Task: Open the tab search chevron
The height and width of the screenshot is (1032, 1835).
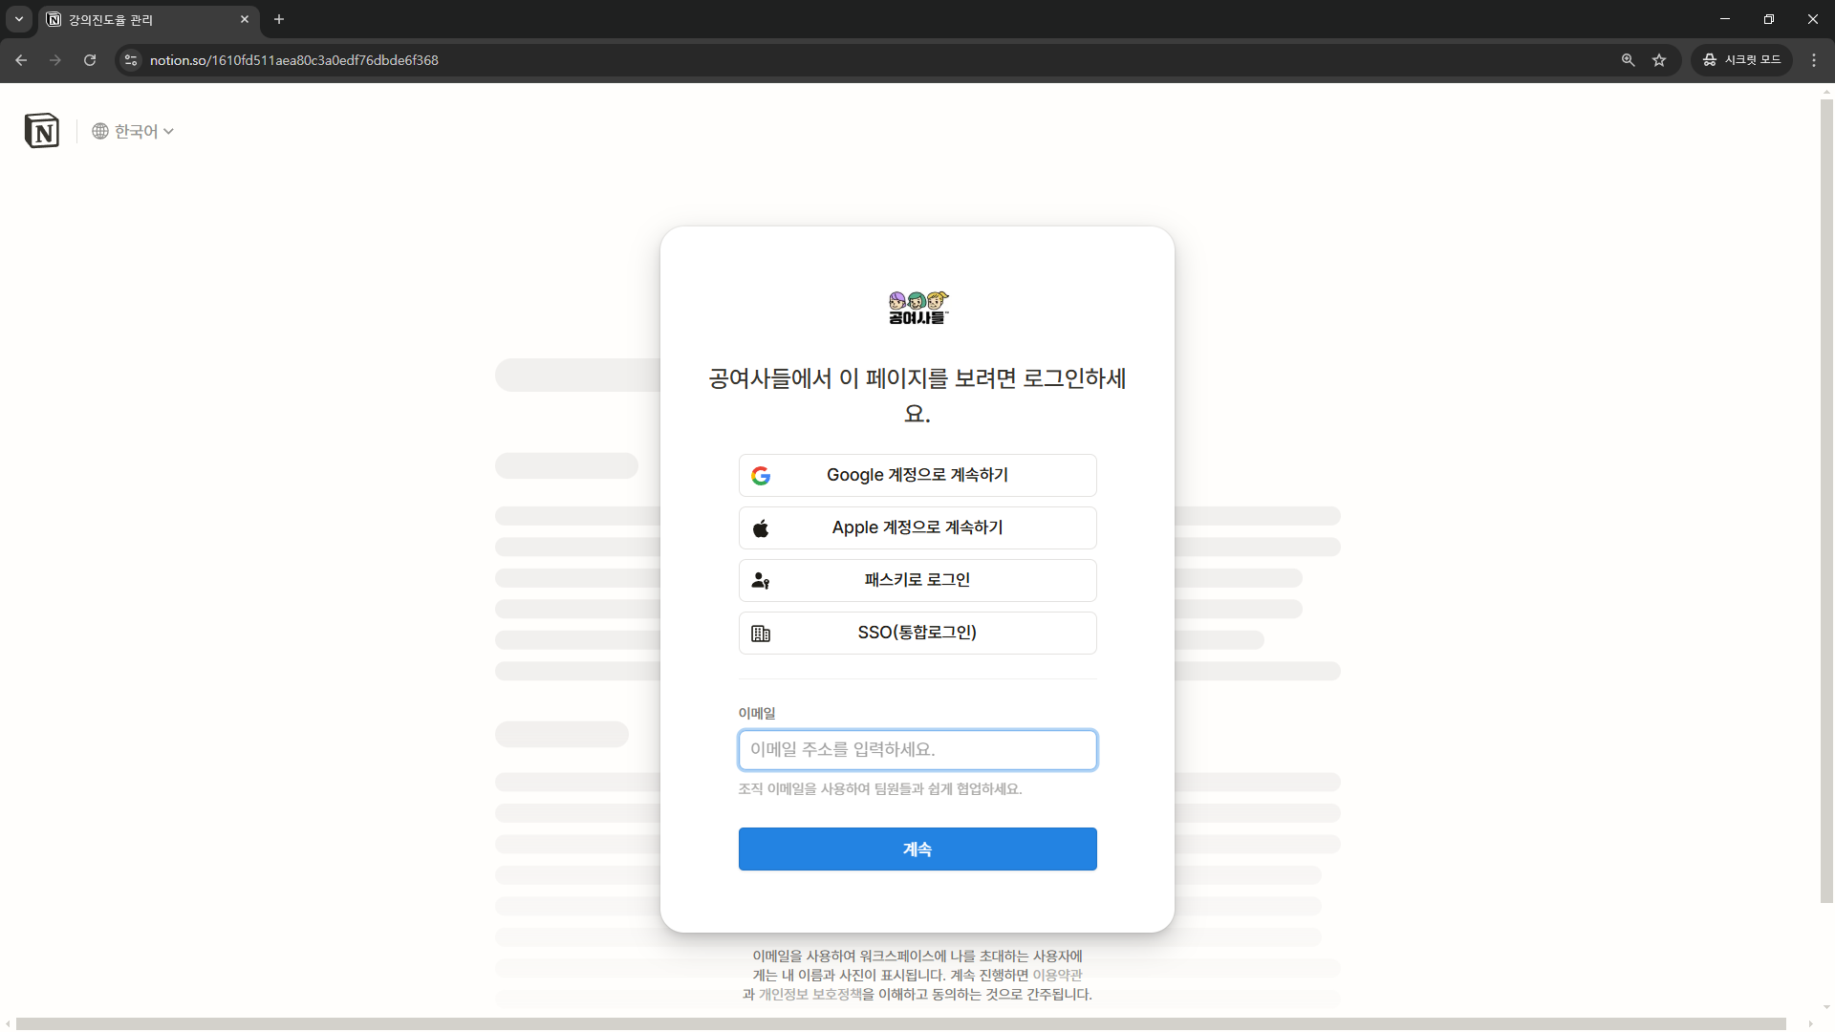Action: pyautogui.click(x=18, y=19)
